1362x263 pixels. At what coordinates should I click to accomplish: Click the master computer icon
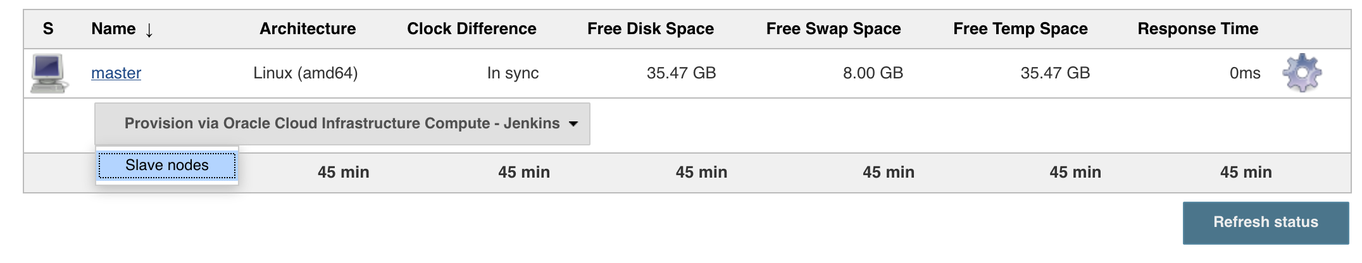(x=49, y=73)
